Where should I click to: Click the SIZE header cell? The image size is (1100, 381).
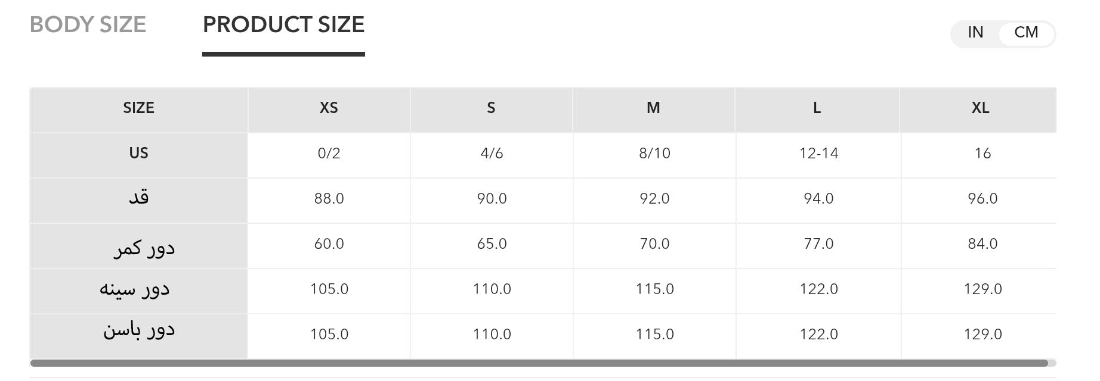138,108
